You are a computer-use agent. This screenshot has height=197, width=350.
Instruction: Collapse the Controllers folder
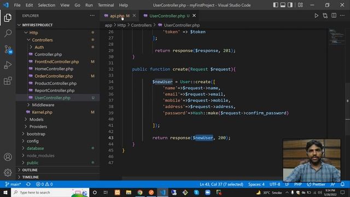coord(58,40)
